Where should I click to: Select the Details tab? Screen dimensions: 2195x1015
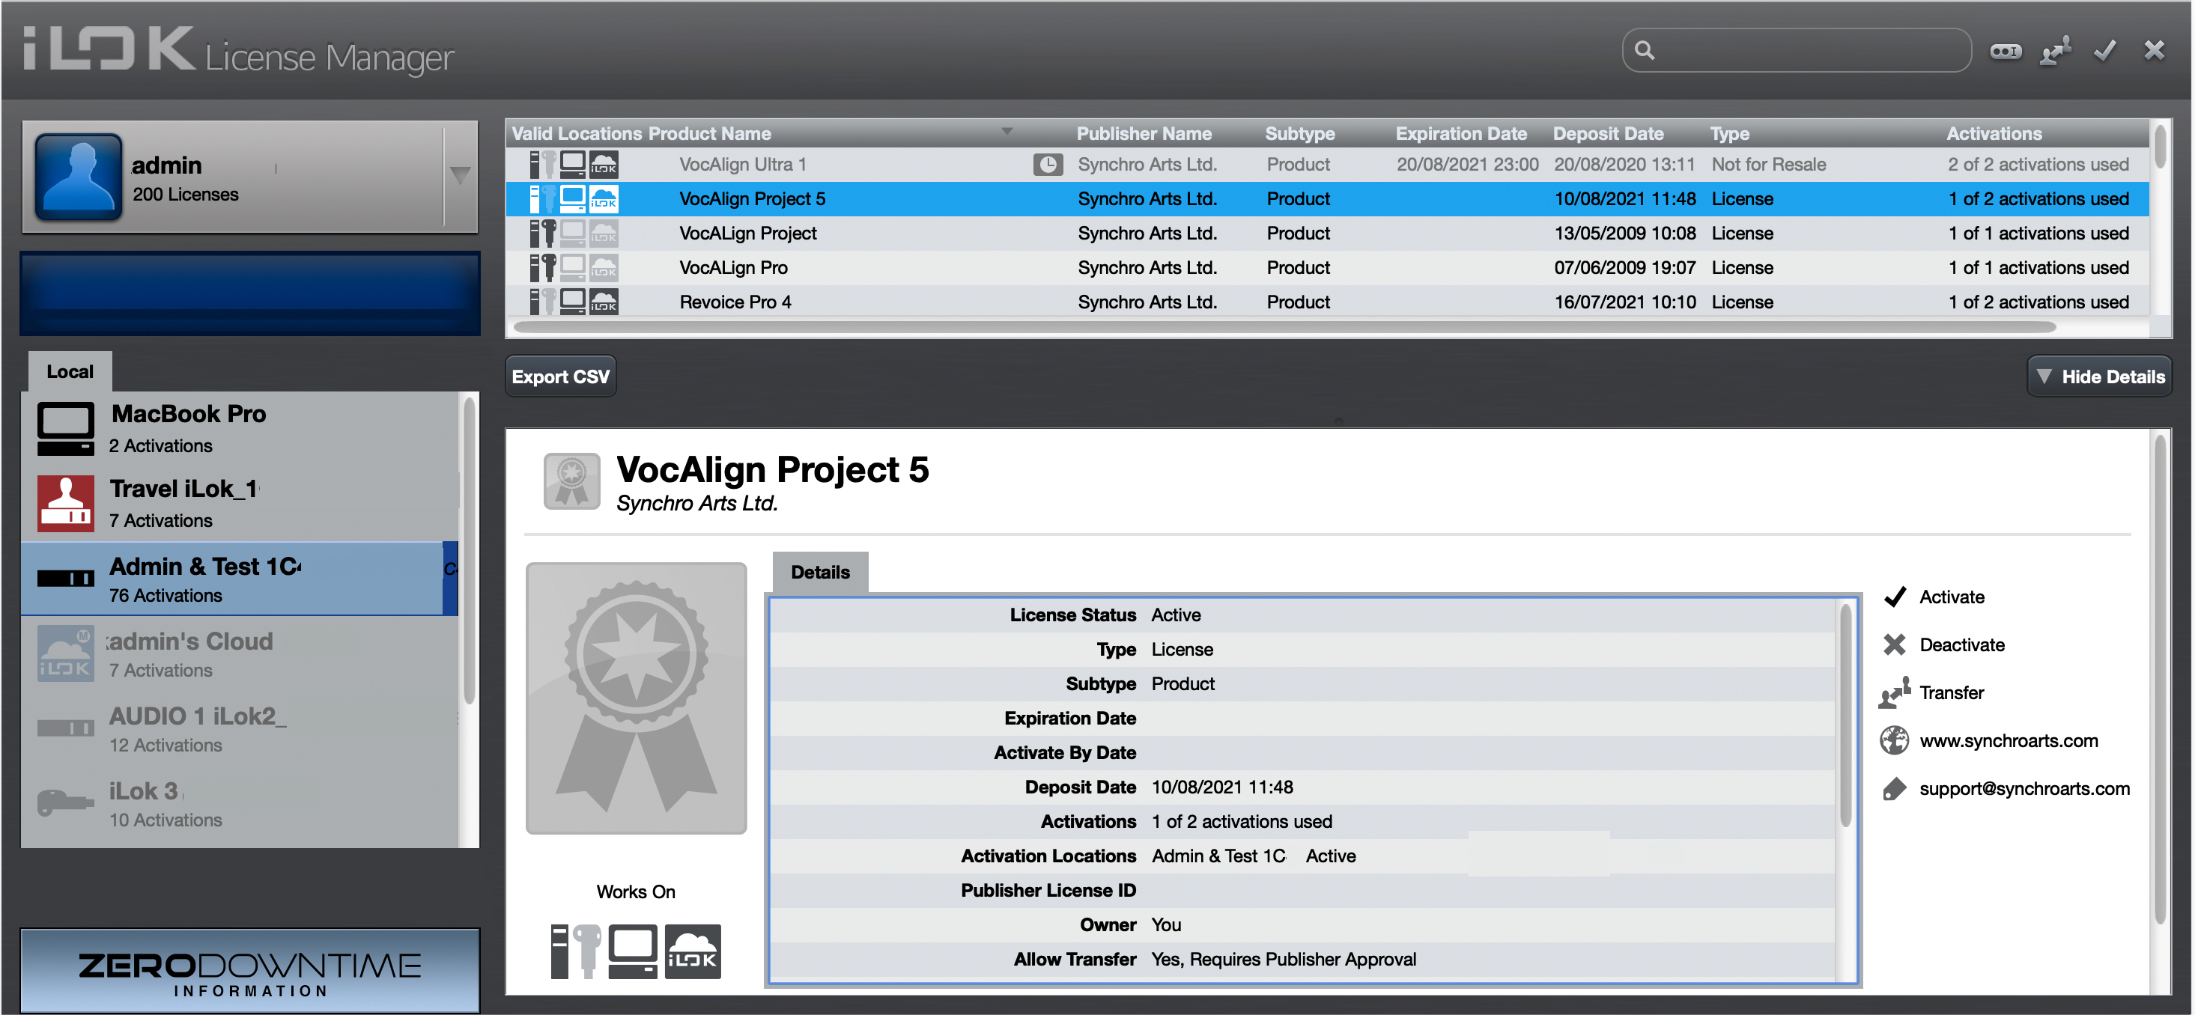pos(820,572)
